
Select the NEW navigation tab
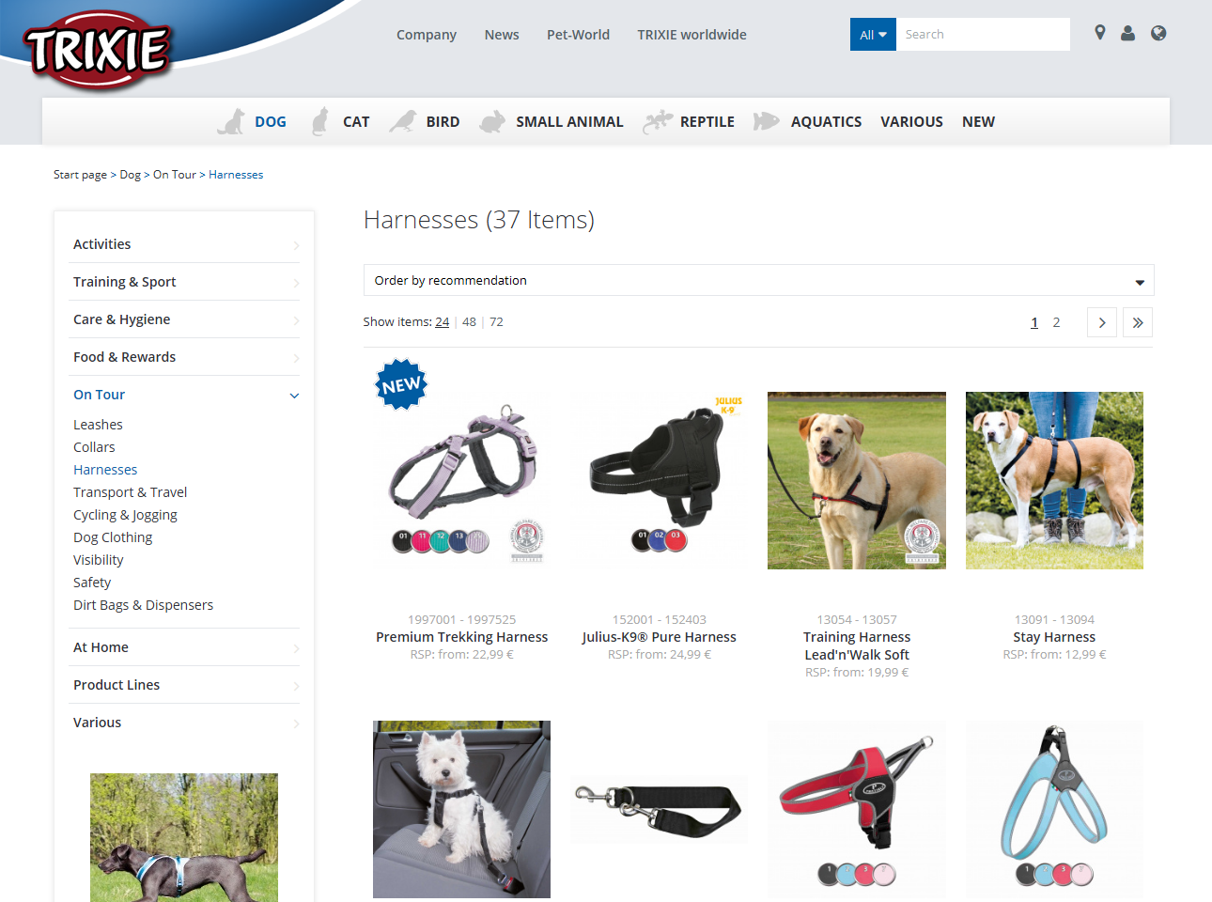tap(978, 121)
